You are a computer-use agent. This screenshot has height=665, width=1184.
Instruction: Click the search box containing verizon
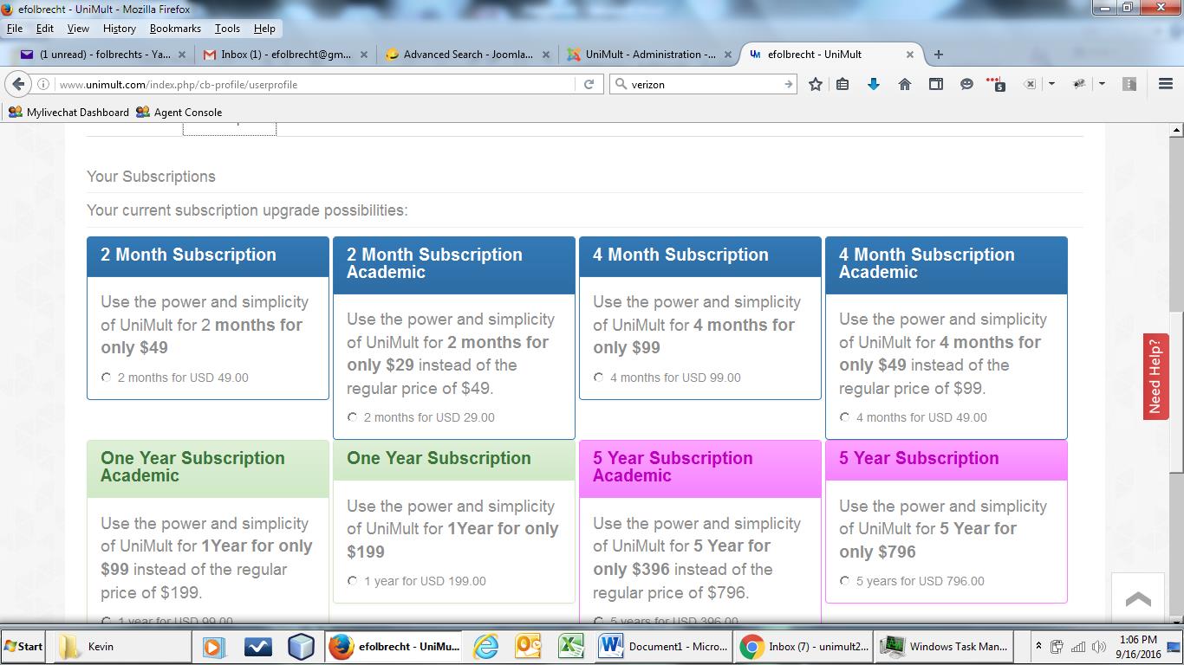pyautogui.click(x=704, y=85)
